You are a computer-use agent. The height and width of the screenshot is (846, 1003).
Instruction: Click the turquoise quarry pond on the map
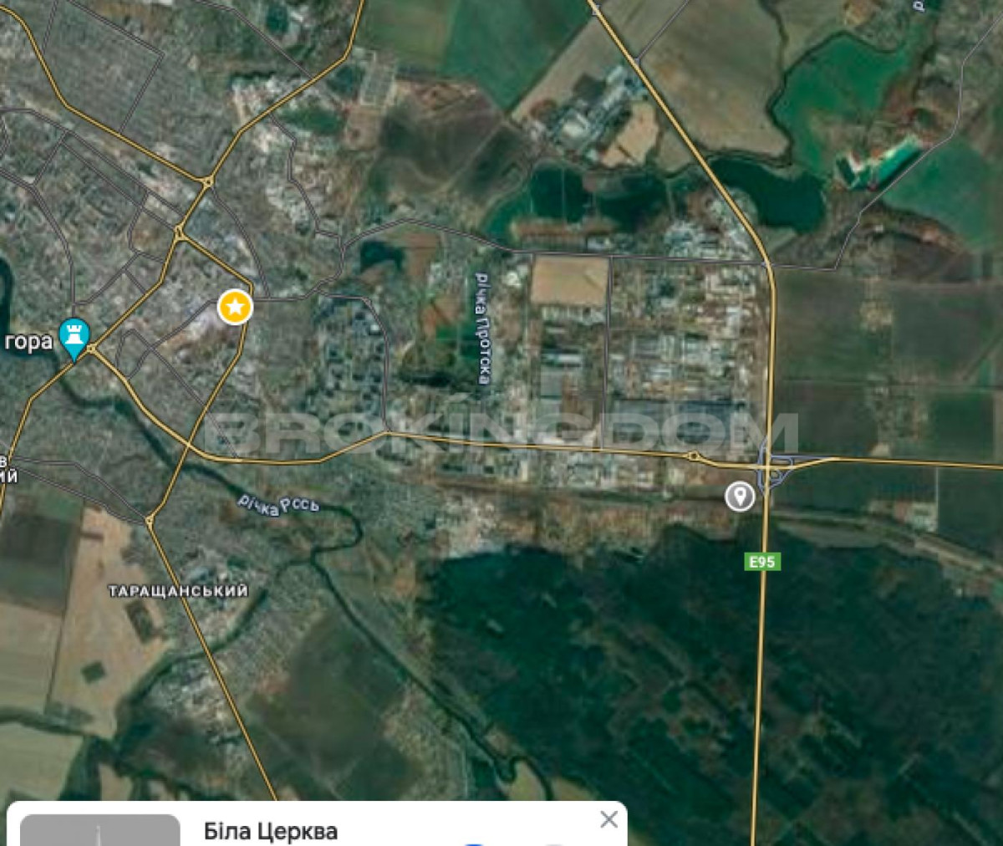(878, 161)
